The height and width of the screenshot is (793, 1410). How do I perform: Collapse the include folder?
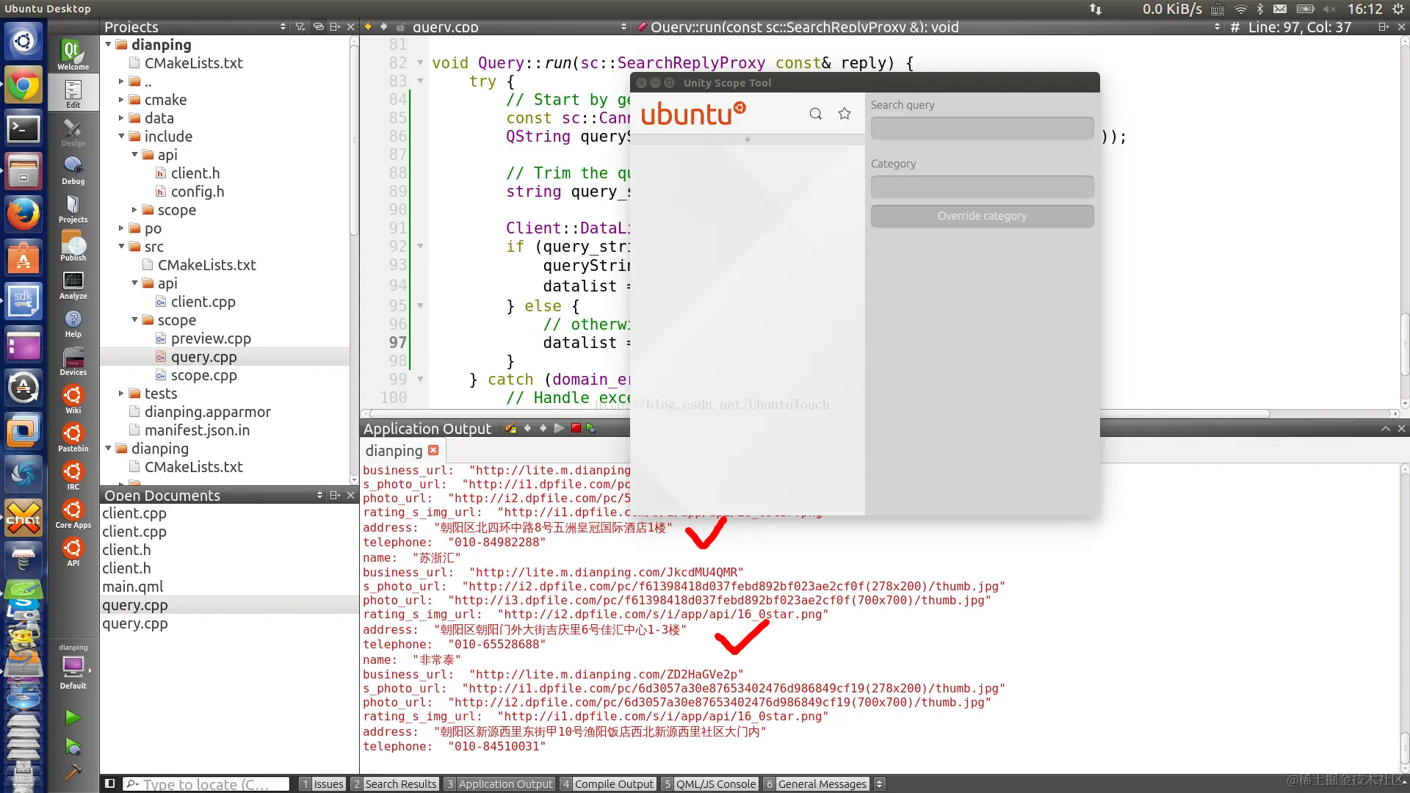click(121, 136)
